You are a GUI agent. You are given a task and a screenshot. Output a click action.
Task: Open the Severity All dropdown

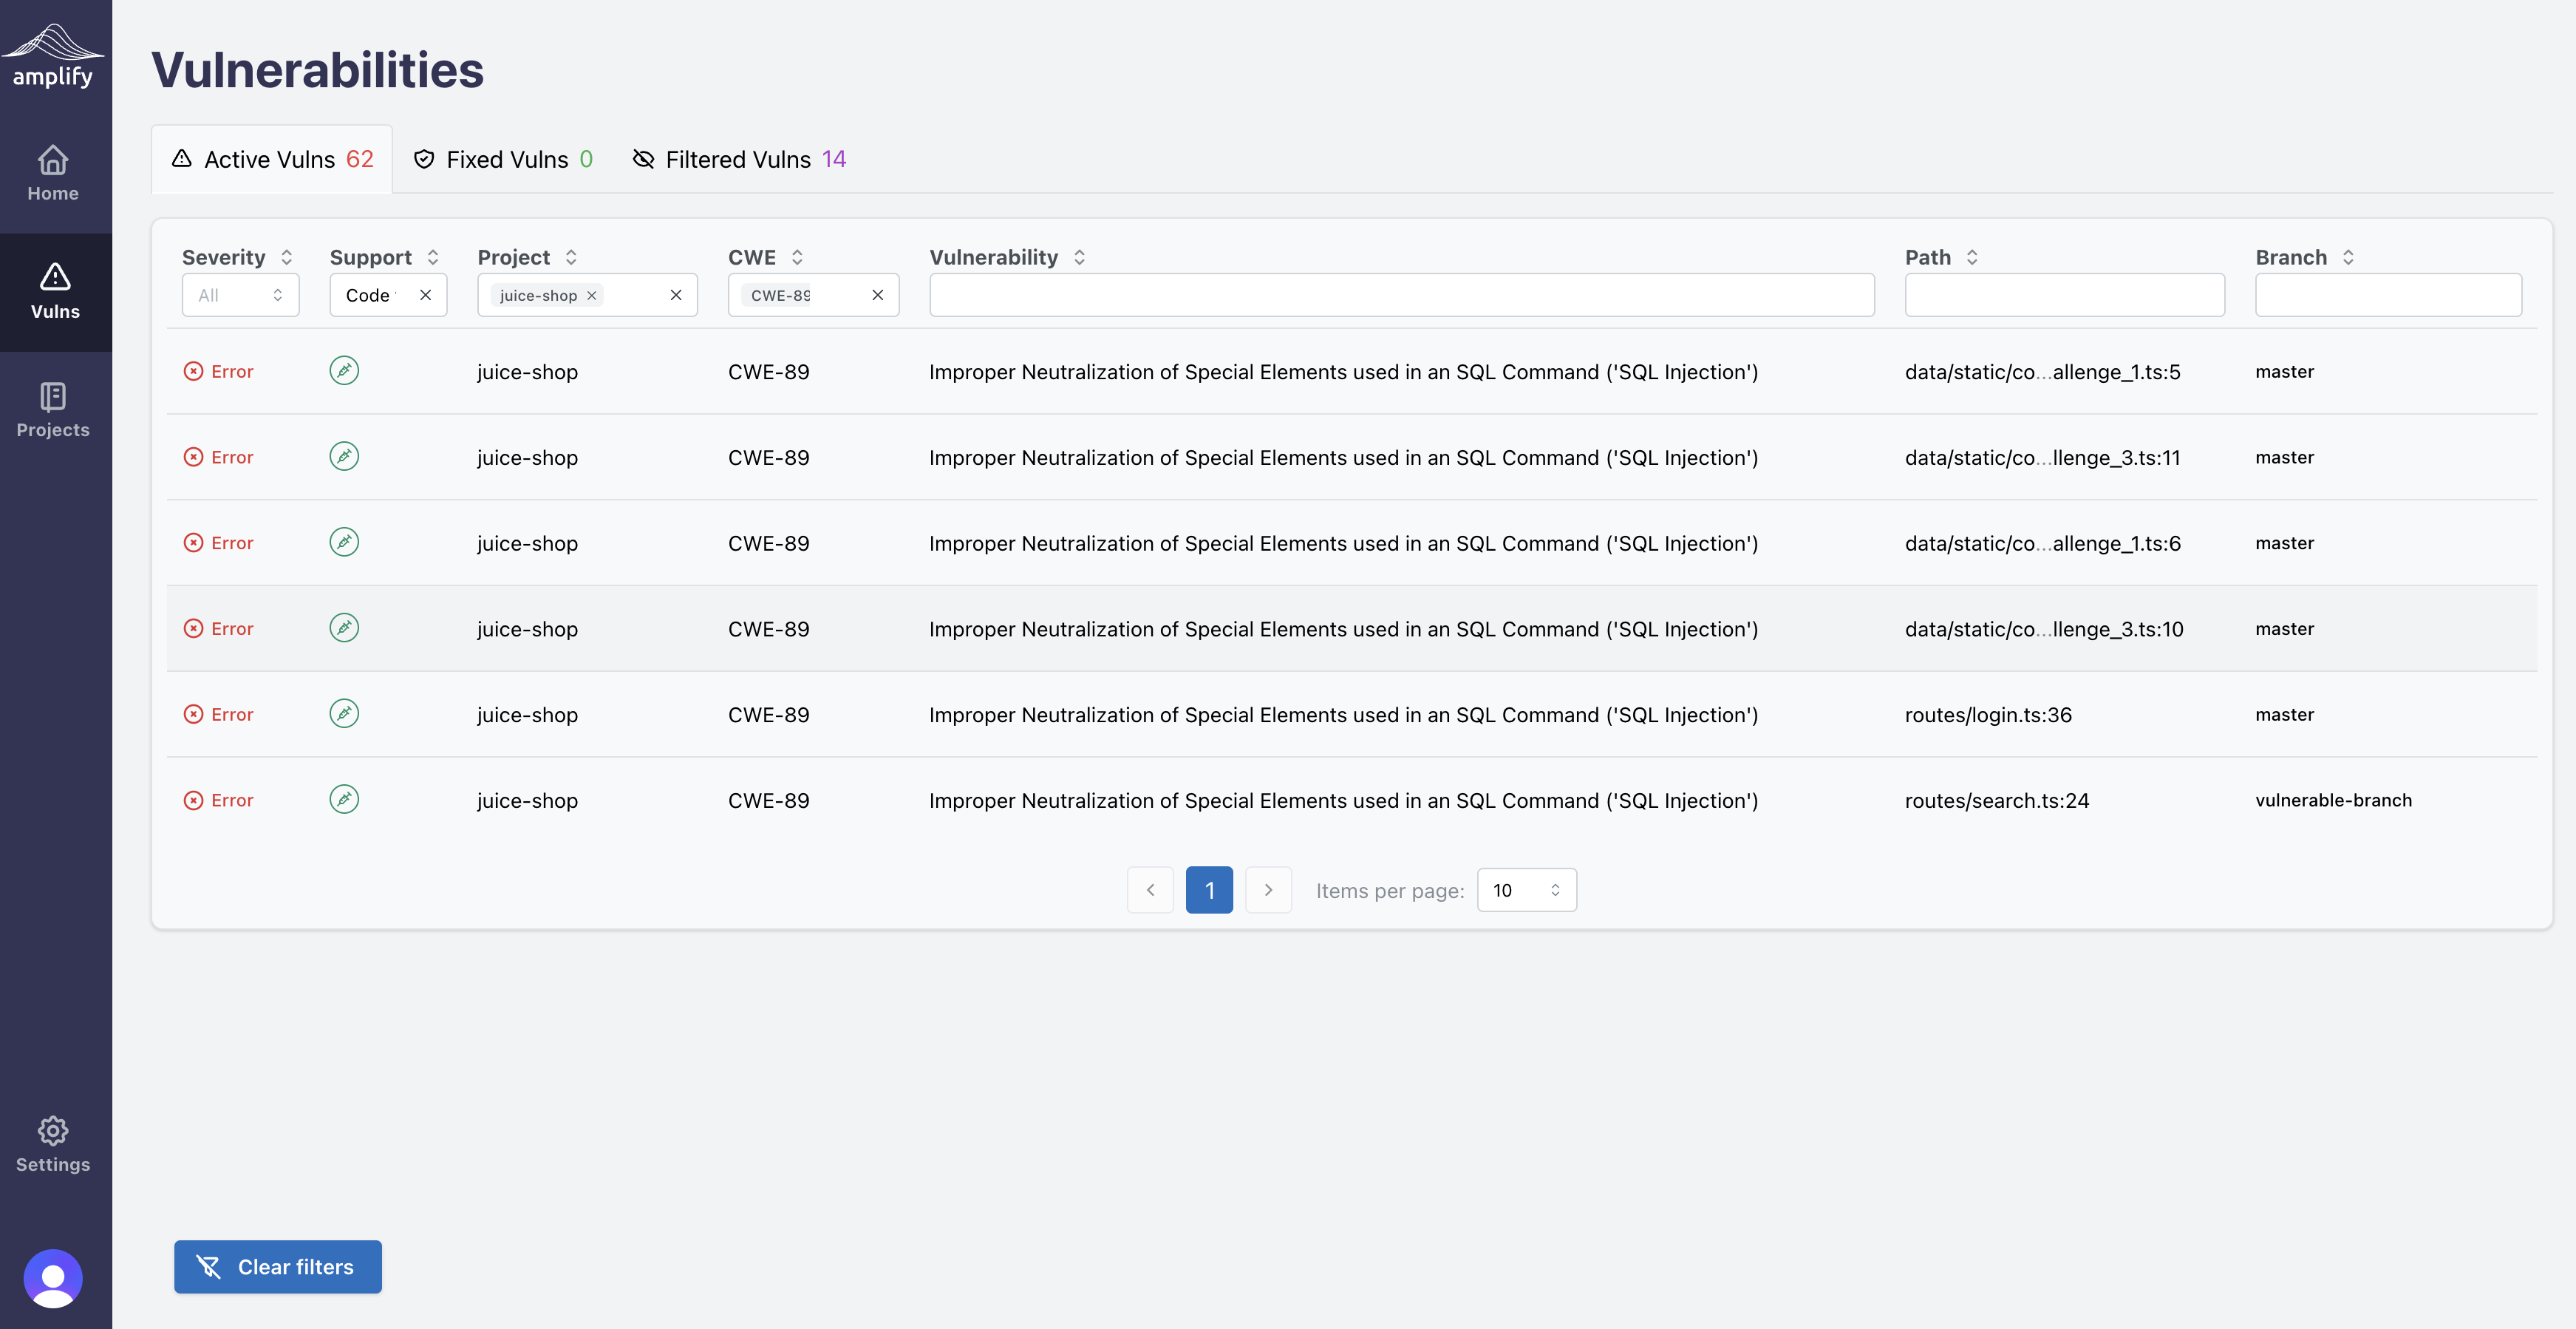[x=240, y=296]
